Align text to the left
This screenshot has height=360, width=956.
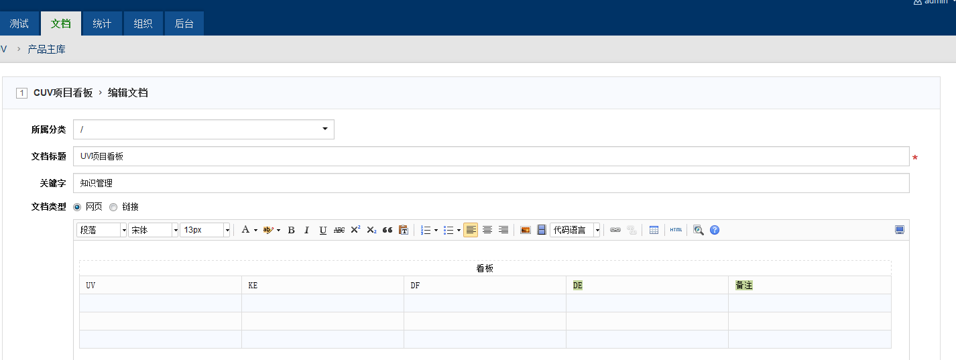click(471, 230)
